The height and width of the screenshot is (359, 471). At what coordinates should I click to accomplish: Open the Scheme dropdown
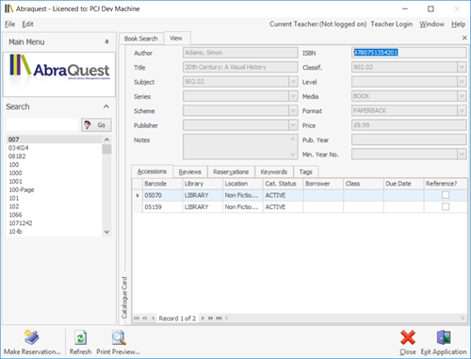(x=293, y=110)
